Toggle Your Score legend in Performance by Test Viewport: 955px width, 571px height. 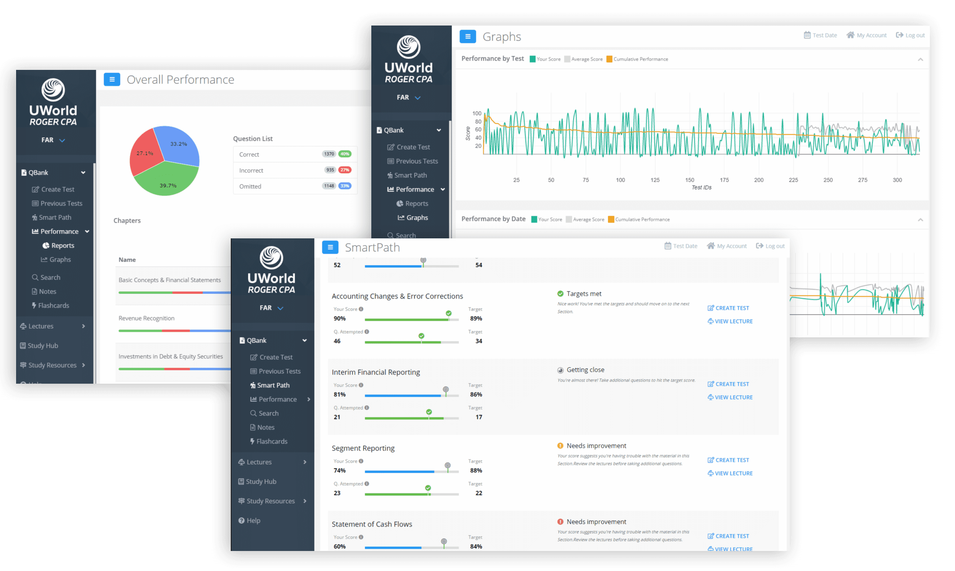[x=545, y=59]
